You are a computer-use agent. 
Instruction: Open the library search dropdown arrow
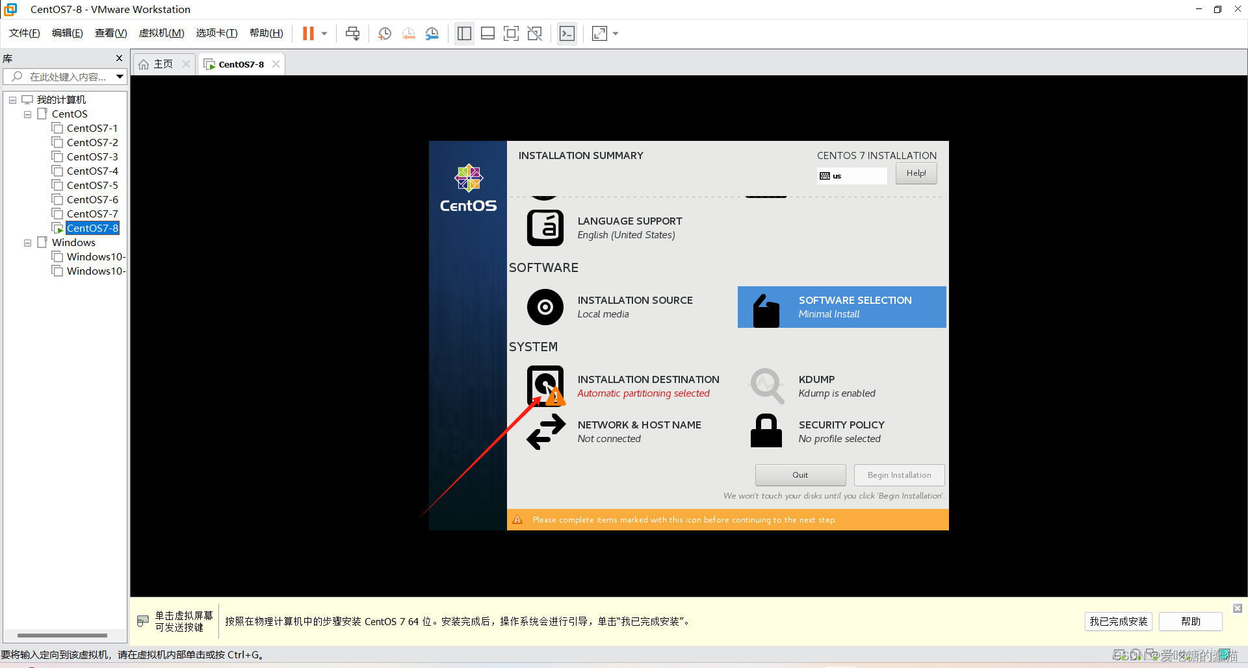[120, 77]
